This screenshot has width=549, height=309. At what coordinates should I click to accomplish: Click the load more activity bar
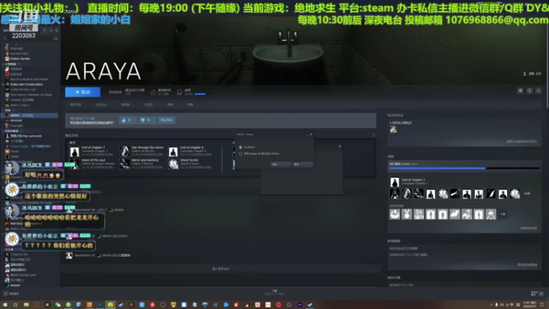point(220,268)
